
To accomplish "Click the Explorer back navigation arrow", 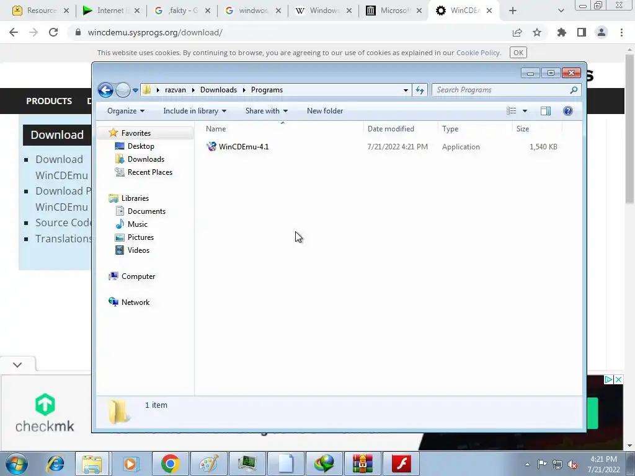I will (x=105, y=90).
